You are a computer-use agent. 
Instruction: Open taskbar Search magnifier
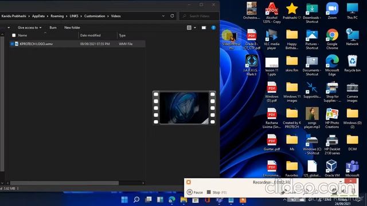pyautogui.click(x=136, y=200)
